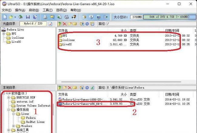Click the Exit door icon in toolbar
The height and width of the screenshot is (133, 197).
[x=106, y=17]
